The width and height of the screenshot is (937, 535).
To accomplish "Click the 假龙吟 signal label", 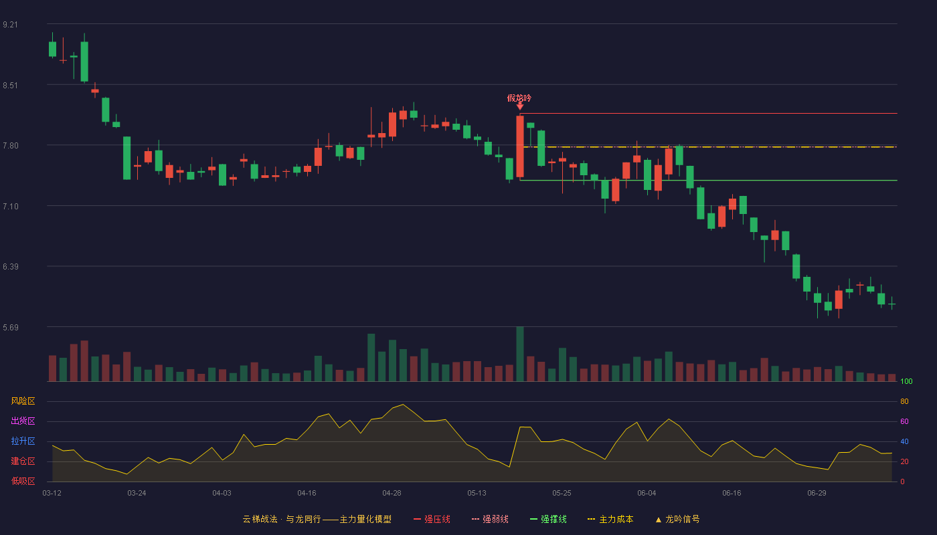I will (x=519, y=98).
